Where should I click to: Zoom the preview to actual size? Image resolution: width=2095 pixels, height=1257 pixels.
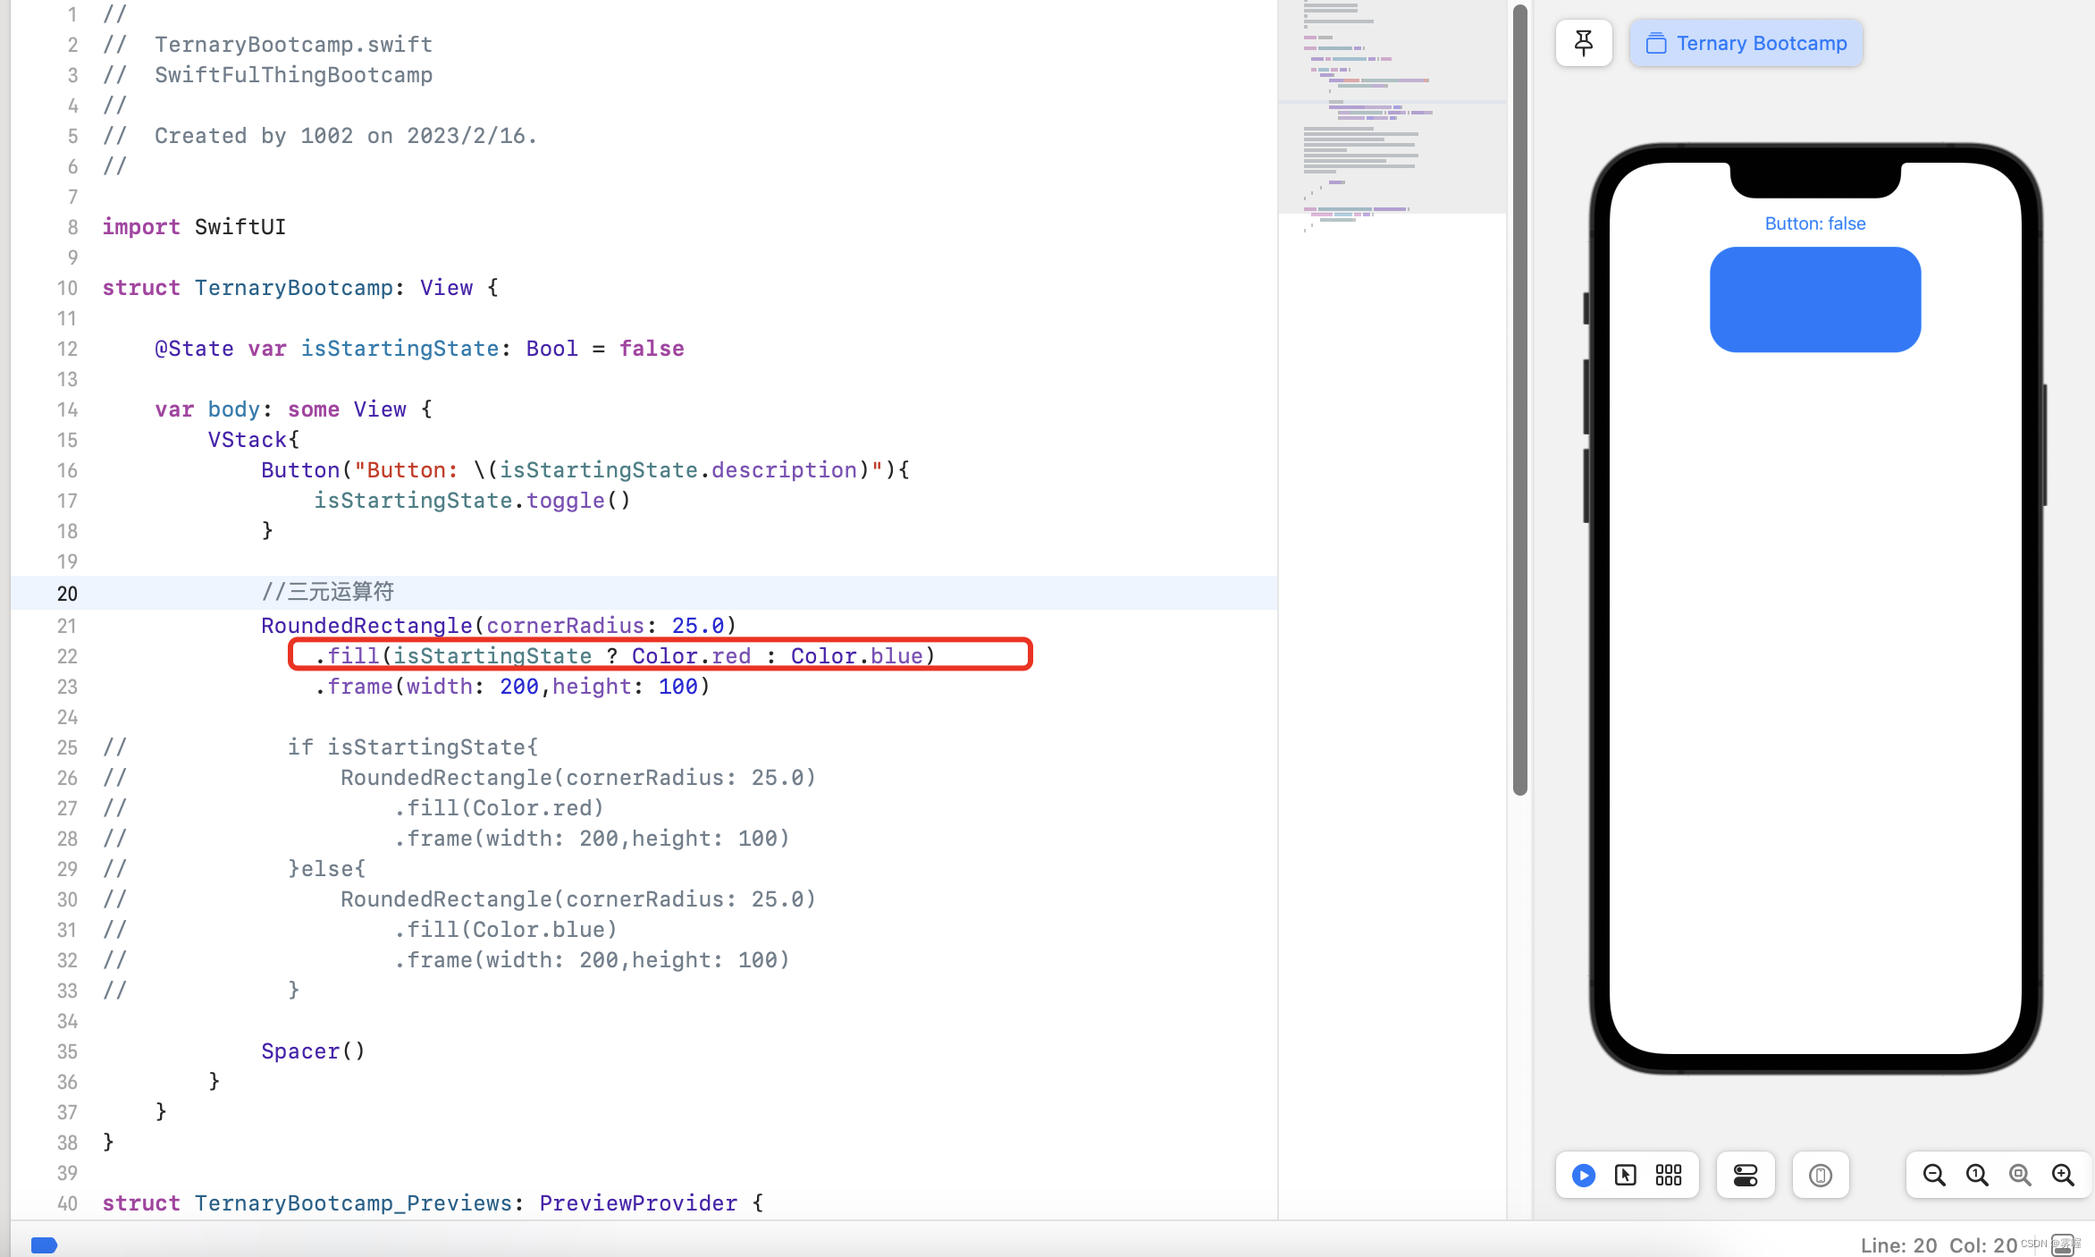click(1976, 1175)
